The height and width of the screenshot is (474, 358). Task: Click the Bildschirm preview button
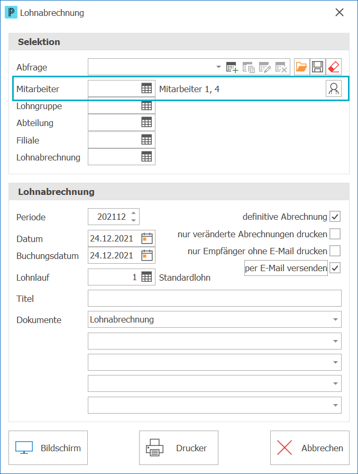click(x=48, y=448)
